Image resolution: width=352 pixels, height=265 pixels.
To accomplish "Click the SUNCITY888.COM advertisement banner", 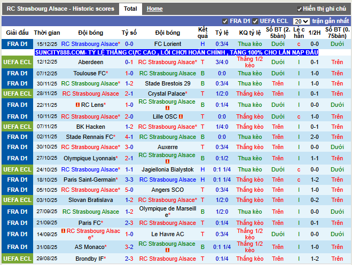I will [176, 52].
